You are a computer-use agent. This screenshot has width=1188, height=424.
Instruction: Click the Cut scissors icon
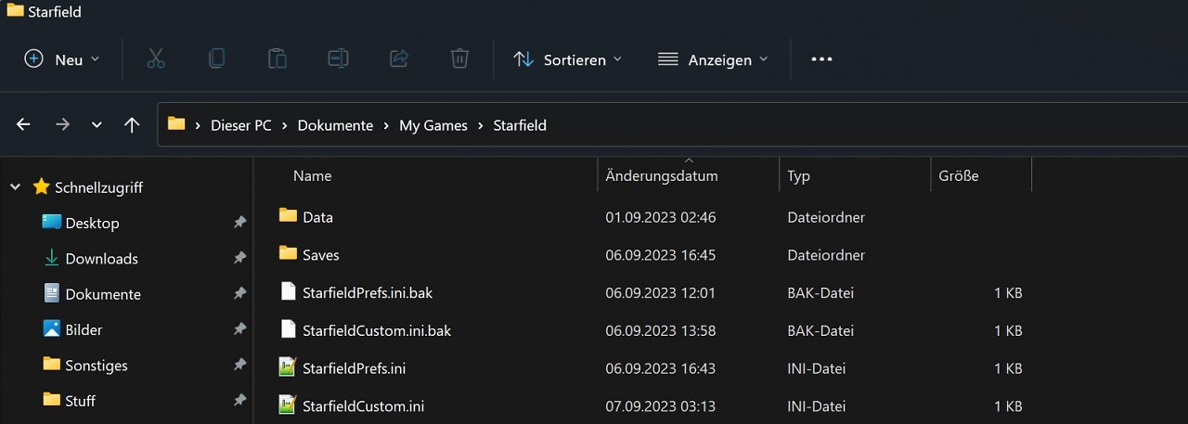click(156, 59)
